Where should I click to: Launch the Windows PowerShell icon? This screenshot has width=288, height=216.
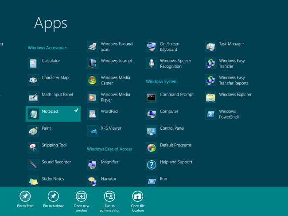[x=210, y=114]
